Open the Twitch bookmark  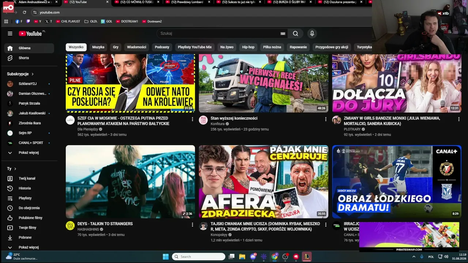[x=29, y=22]
